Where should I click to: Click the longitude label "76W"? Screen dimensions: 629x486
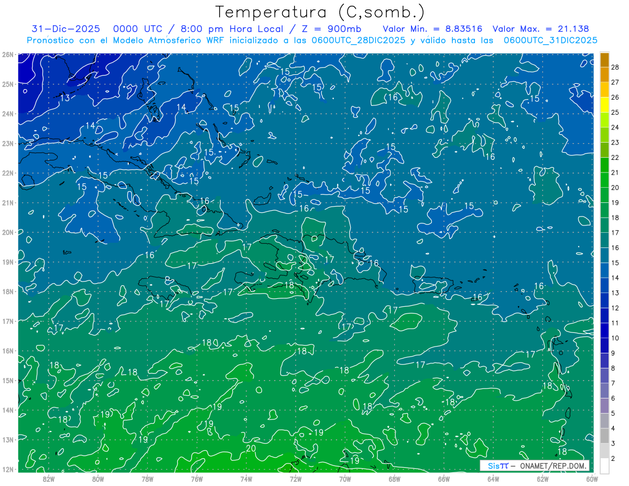pos(197,478)
